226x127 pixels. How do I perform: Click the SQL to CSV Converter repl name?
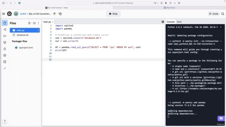pyautogui.click(x=40, y=14)
